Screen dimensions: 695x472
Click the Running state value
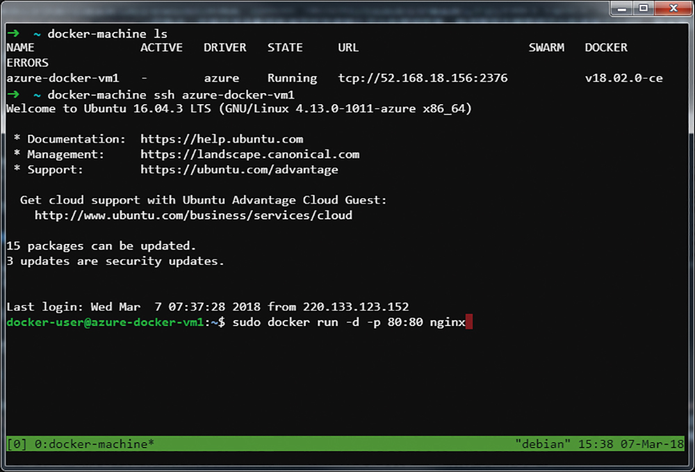coord(292,78)
